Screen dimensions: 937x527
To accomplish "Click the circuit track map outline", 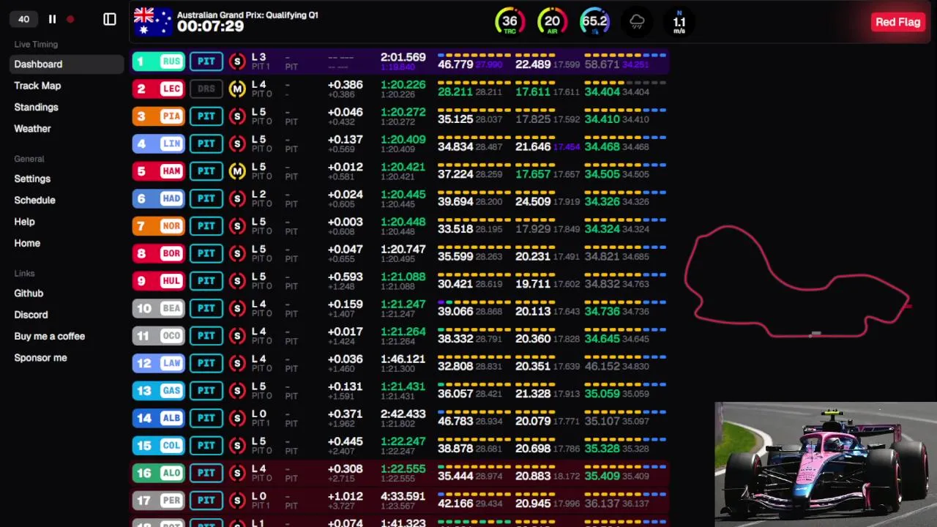I will point(798,282).
